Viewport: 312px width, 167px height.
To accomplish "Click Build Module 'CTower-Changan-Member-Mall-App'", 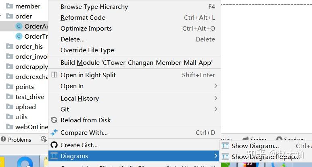I will click(x=136, y=63).
